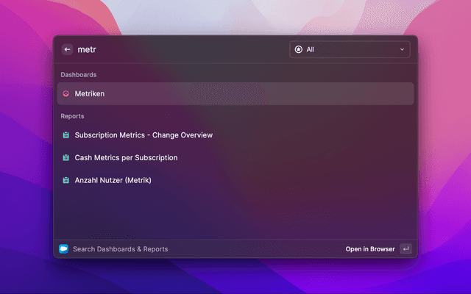This screenshot has width=471, height=294.
Task: Click the search field containing "metr"
Action: click(x=177, y=50)
